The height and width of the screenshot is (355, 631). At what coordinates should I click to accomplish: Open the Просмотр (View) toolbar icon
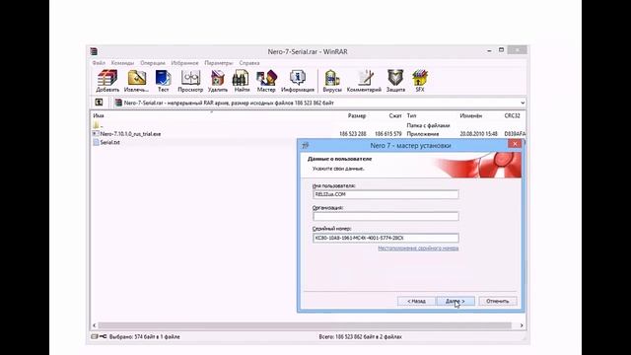coord(190,81)
